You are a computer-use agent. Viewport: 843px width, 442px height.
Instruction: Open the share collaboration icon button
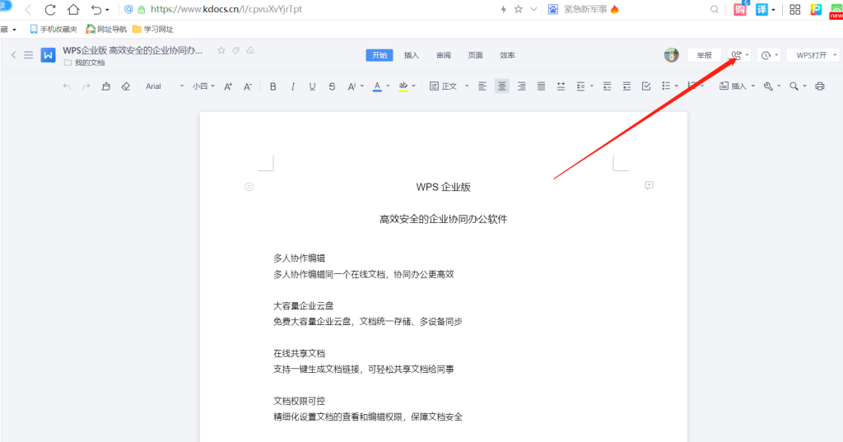[x=739, y=55]
